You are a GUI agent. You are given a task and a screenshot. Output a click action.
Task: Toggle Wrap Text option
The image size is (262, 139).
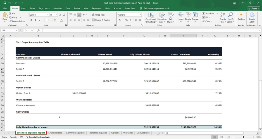(x=98, y=15)
